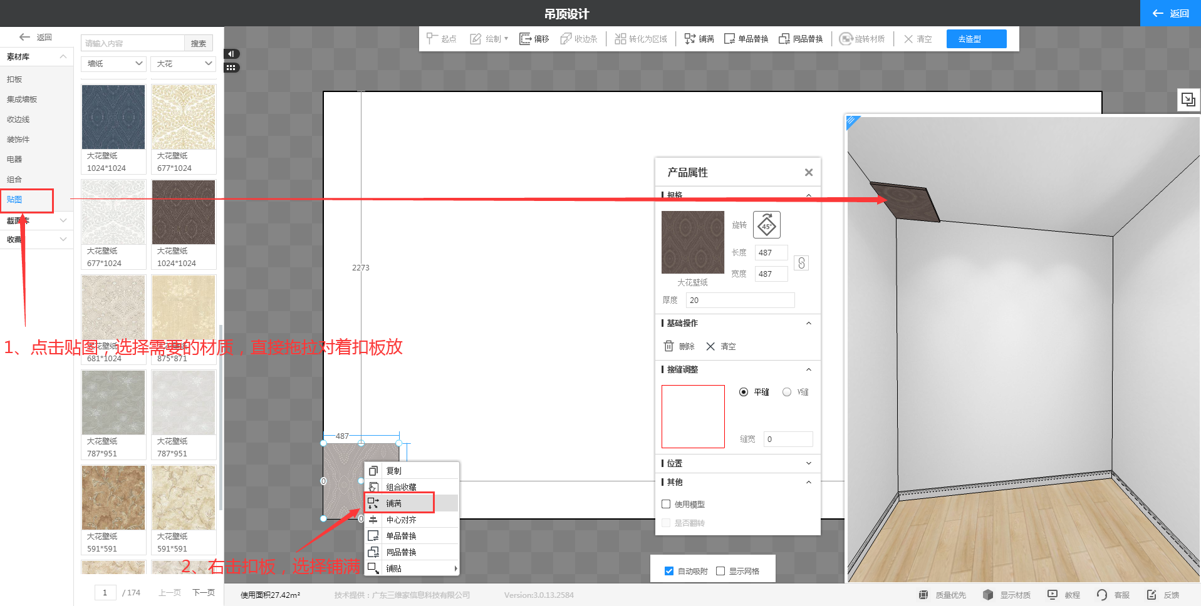Click the blue 去造型 button

976,39
